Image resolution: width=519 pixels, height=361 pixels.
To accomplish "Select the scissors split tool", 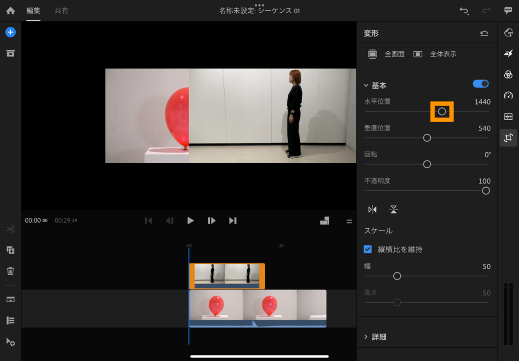I will click(x=10, y=229).
